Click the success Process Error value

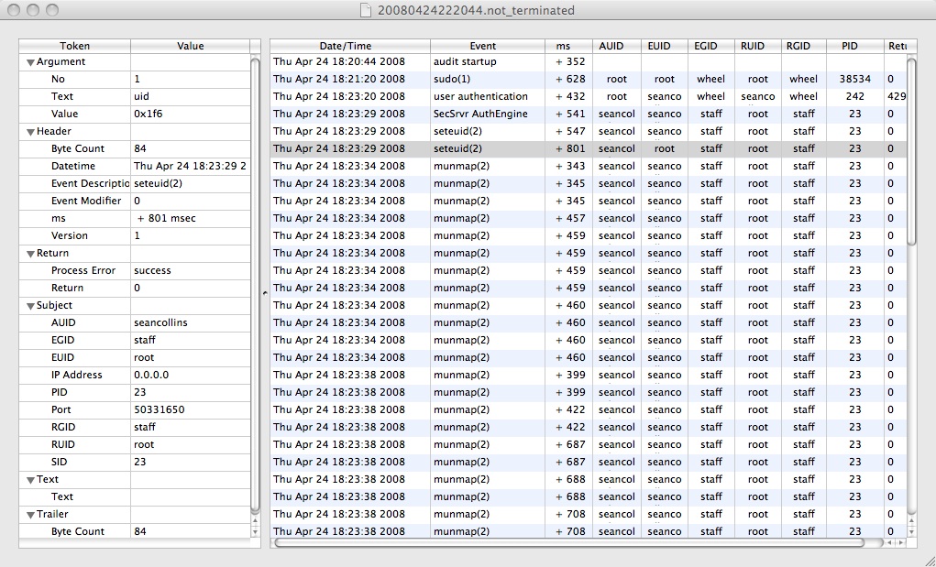pyautogui.click(x=152, y=270)
